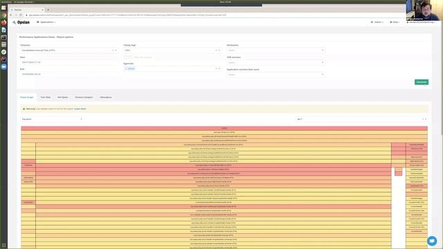Follow the Learn more link in warning
The image size is (443, 249).
[x=80, y=109]
